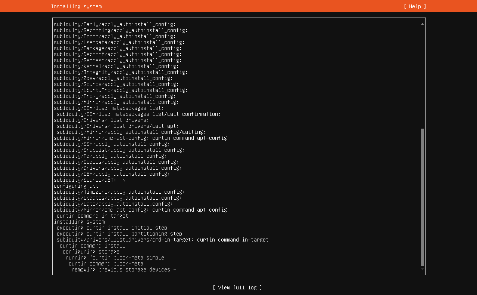This screenshot has height=295, width=477.
Task: Select the "executing curtin install partitioning step" line
Action: pos(119,234)
